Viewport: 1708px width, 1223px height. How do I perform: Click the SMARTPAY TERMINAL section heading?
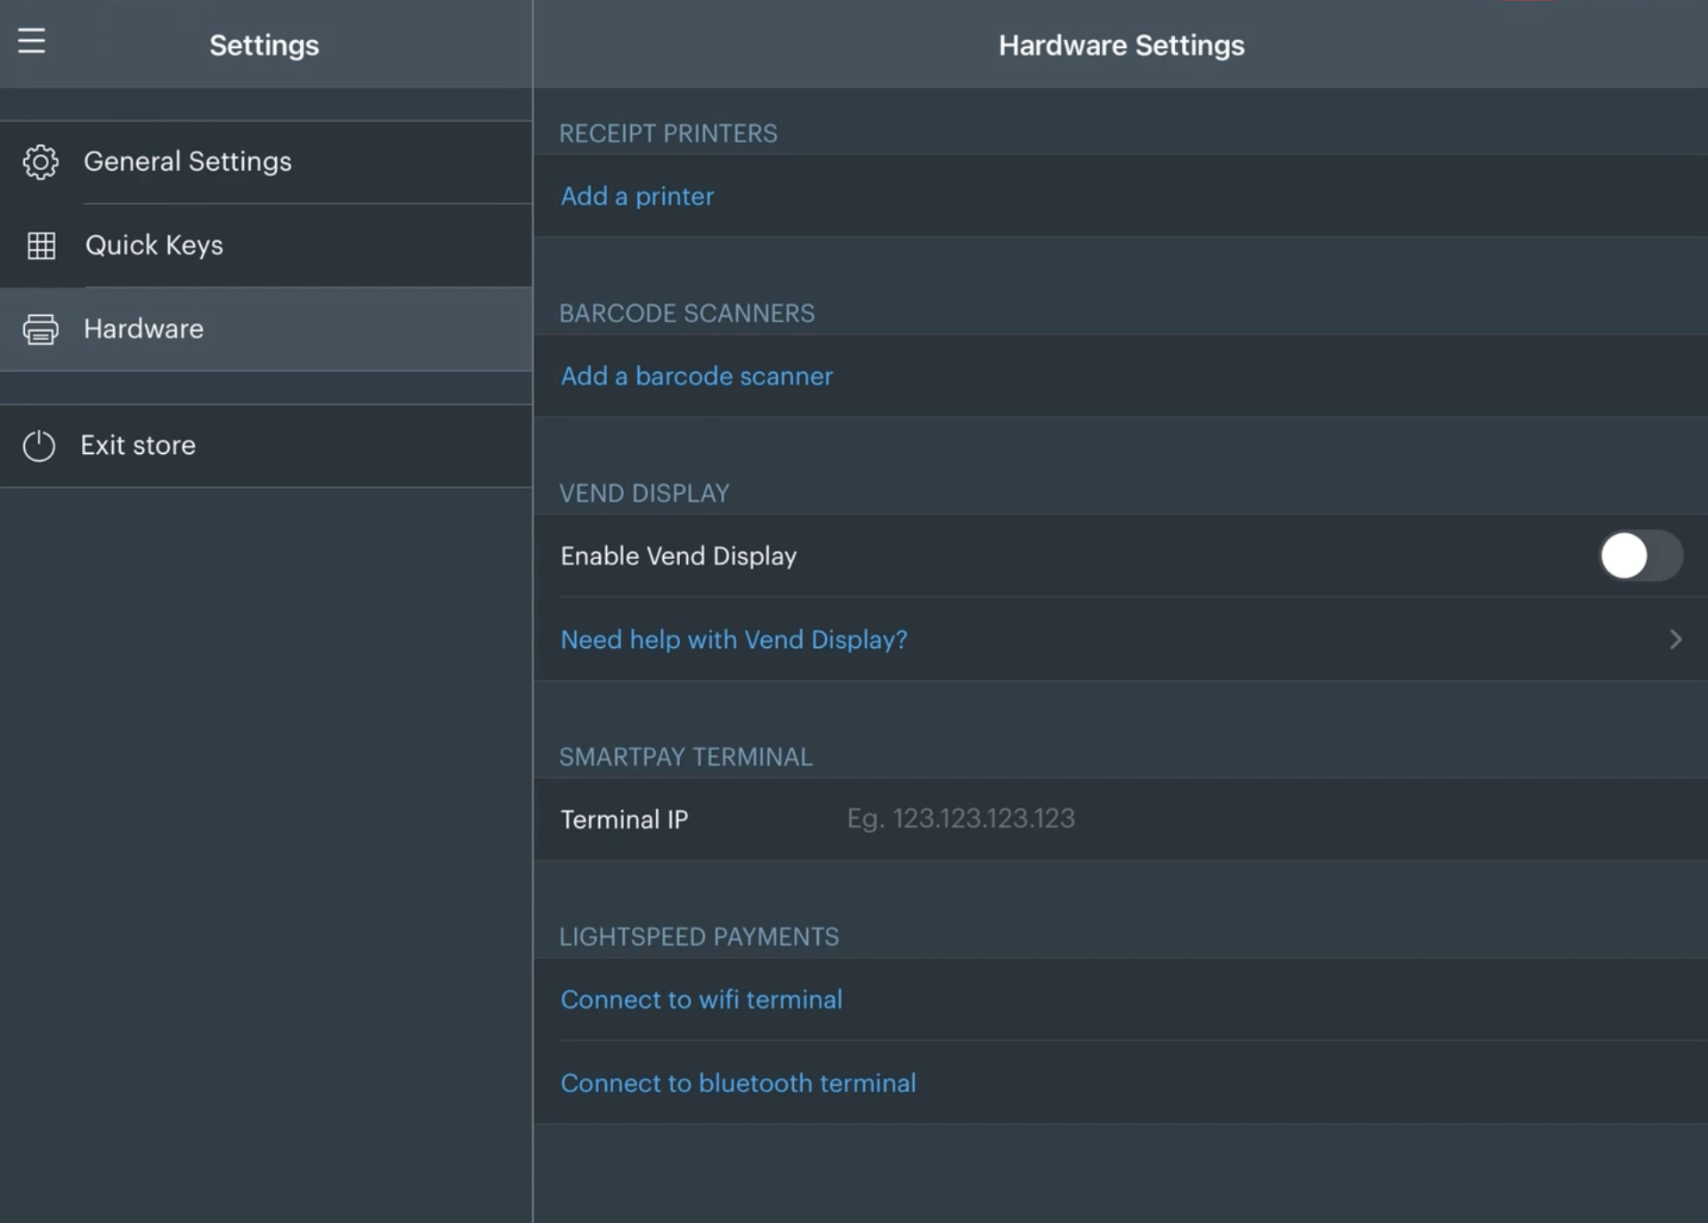(x=685, y=757)
